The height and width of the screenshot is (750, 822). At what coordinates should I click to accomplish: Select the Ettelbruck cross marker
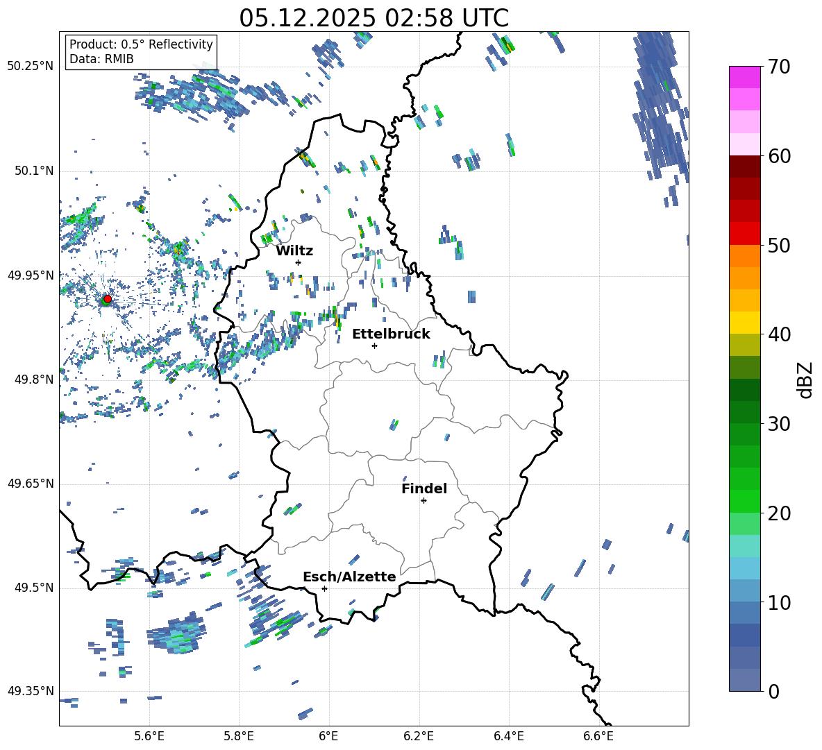374,346
